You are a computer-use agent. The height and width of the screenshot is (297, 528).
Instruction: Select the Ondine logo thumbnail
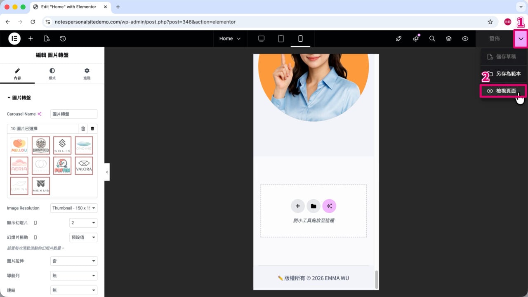tap(84, 145)
